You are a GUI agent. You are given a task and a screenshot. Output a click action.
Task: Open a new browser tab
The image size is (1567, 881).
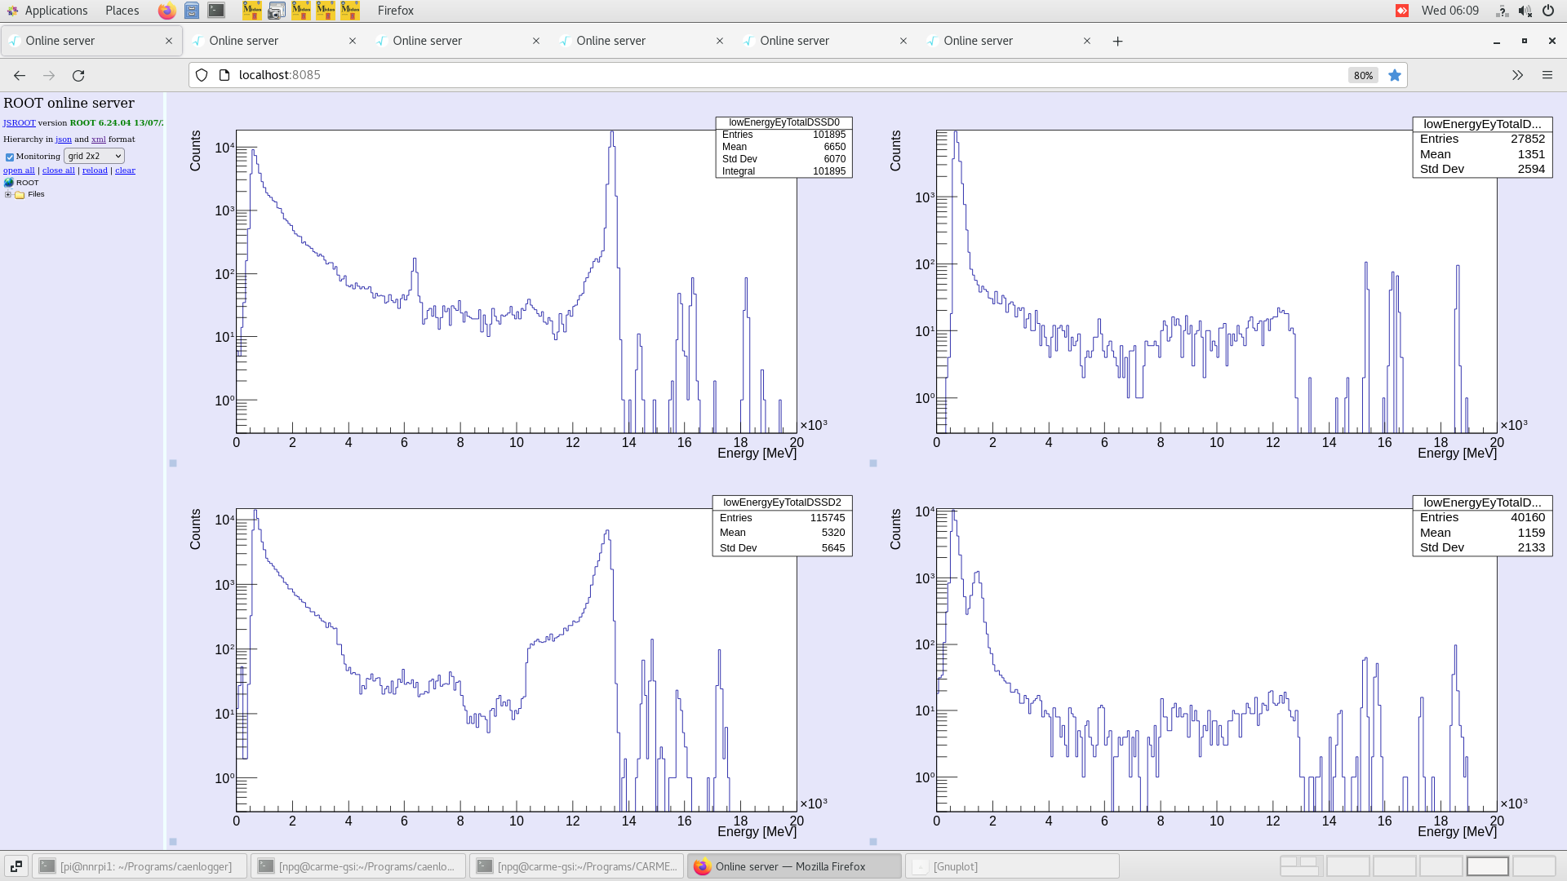(1117, 42)
